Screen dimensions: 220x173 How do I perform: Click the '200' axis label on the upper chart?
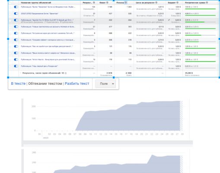pos(34,106)
